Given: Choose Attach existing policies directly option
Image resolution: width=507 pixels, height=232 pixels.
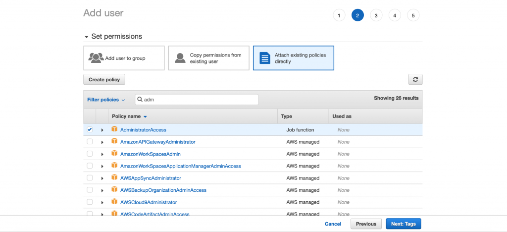Looking at the screenshot, I should [293, 58].
